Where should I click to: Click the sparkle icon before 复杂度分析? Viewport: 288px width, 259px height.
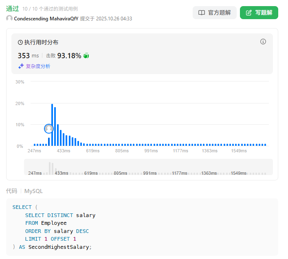[21, 66]
